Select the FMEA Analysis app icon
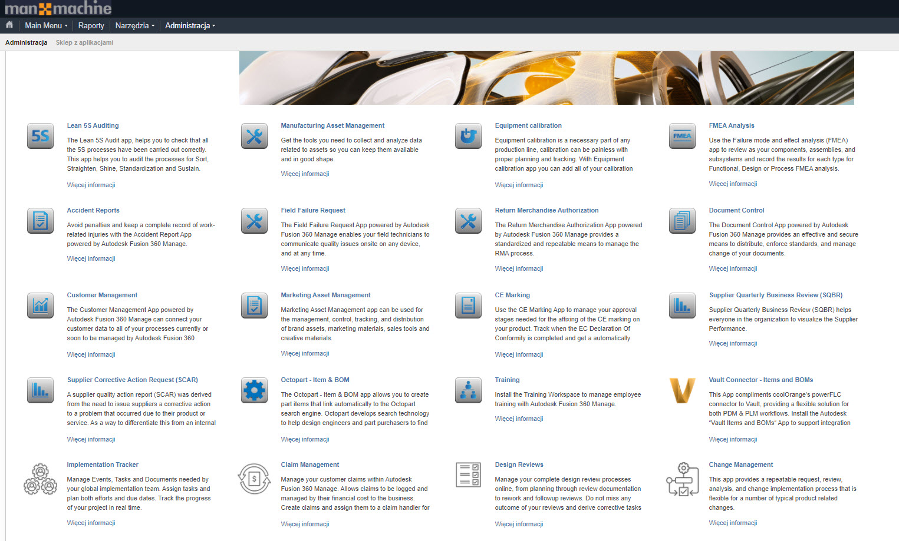Viewport: 899px width, 541px height. 682,137
